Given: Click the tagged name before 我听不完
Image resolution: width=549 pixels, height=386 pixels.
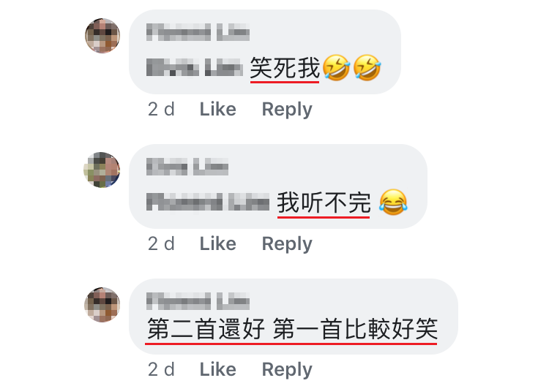Looking at the screenshot, I should coord(208,202).
